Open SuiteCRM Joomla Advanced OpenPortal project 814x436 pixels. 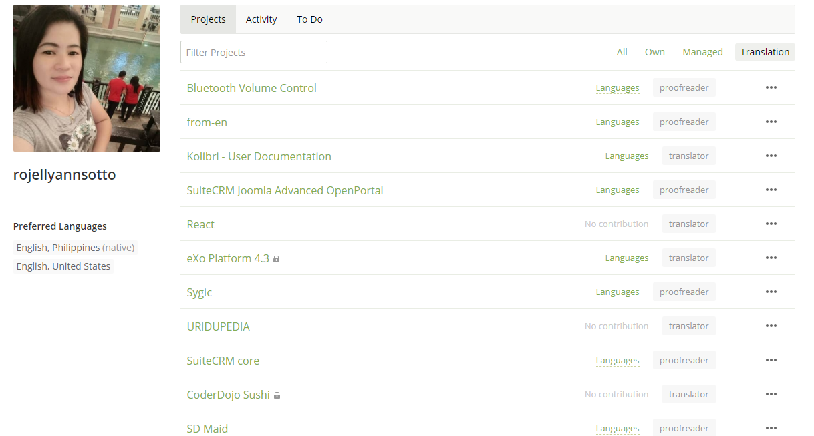(285, 190)
